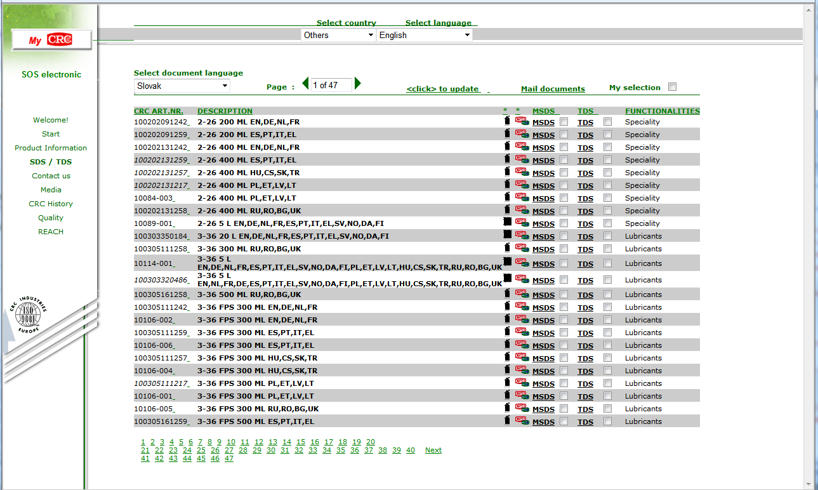This screenshot has width=818, height=490.
Task: Check MSDS box for article 10089-001
Action: click(x=564, y=223)
